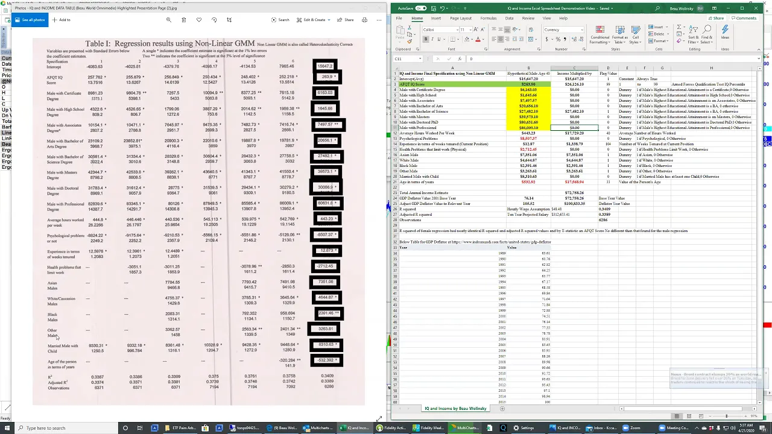Apply italic formatting in Excel
The height and width of the screenshot is (434, 772).
point(432,39)
